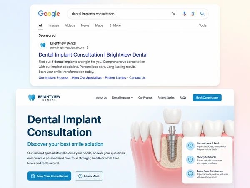The height and width of the screenshot is (188, 250).
Task: Clear the search query with the X icon
Action: tap(174, 14)
